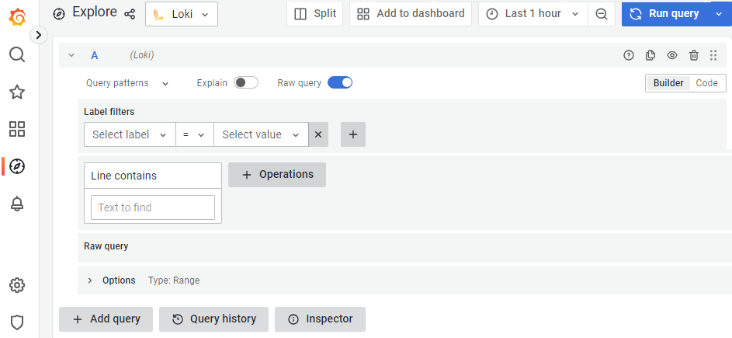Screen dimensions: 732x338
Task: Hide query A using the eye icon
Action: (x=672, y=55)
